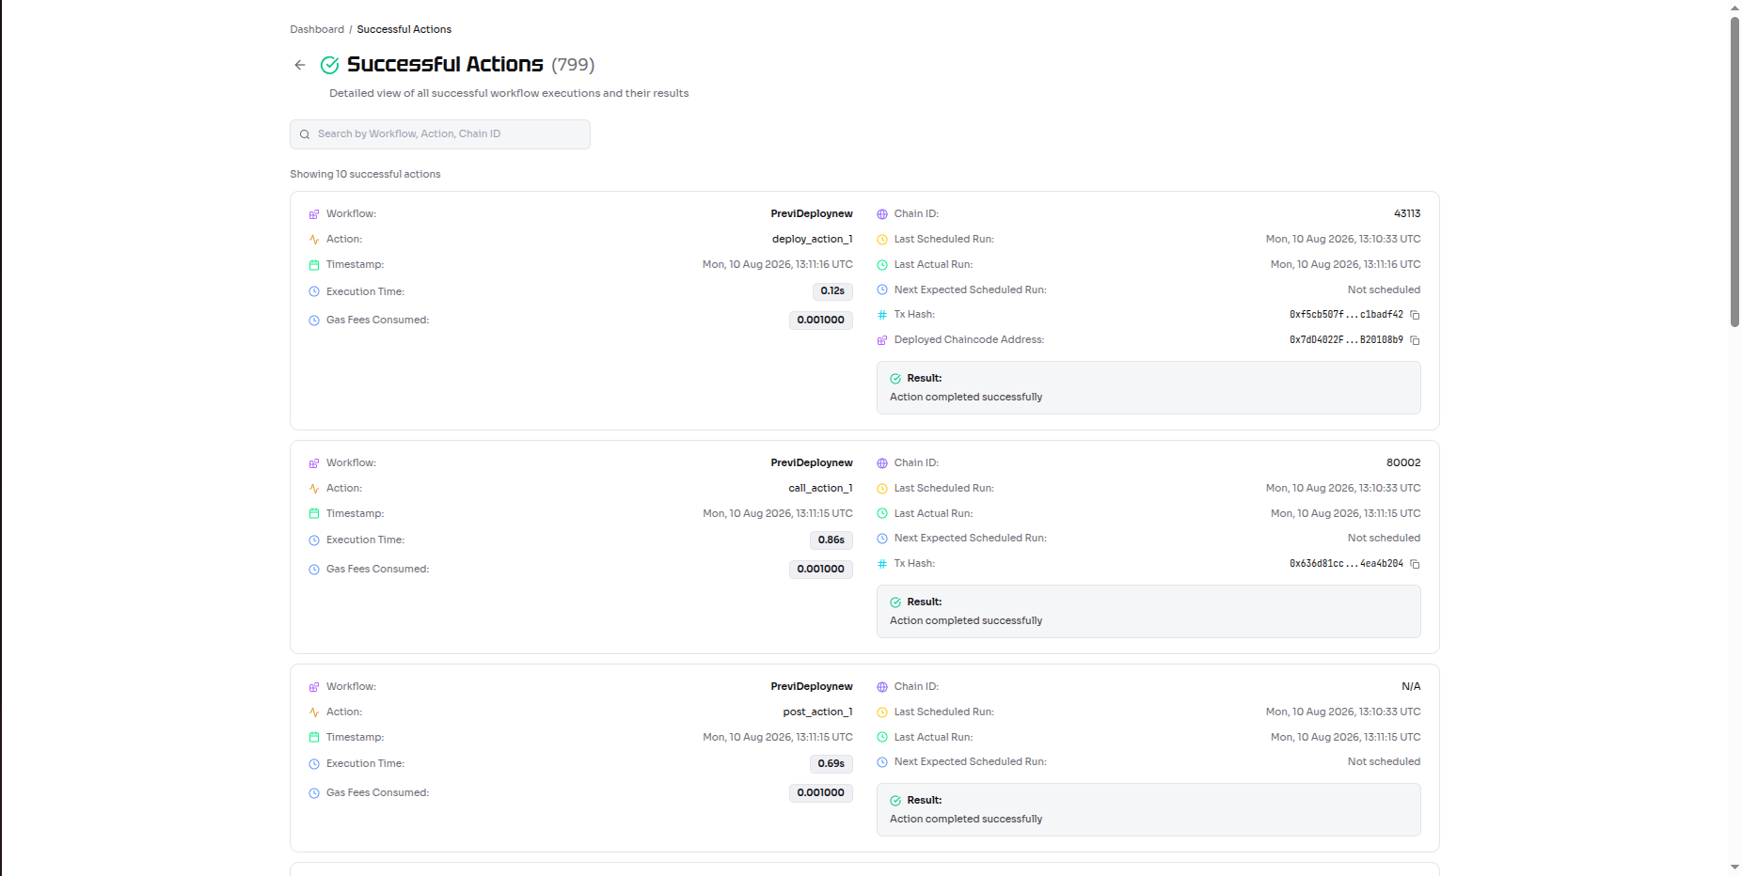Click the Result check icon in the deploy_action_1 card
This screenshot has height=876, width=1742.
(895, 379)
